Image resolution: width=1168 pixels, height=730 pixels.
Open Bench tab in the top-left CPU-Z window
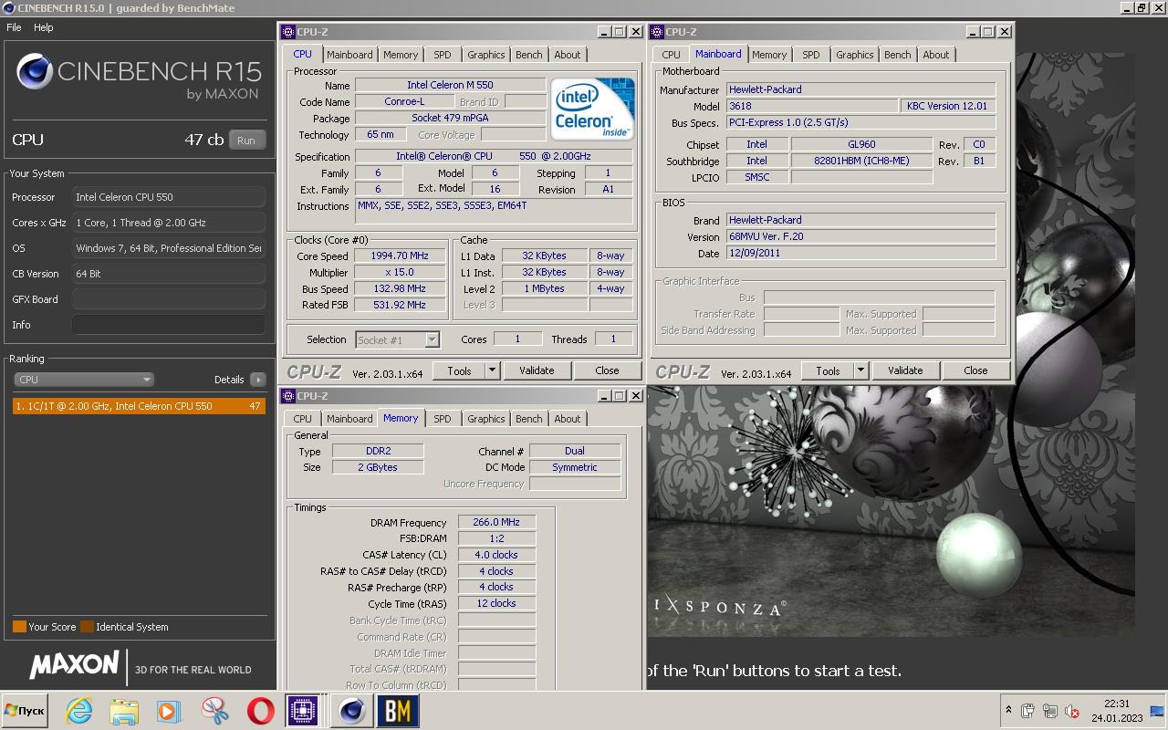click(529, 55)
